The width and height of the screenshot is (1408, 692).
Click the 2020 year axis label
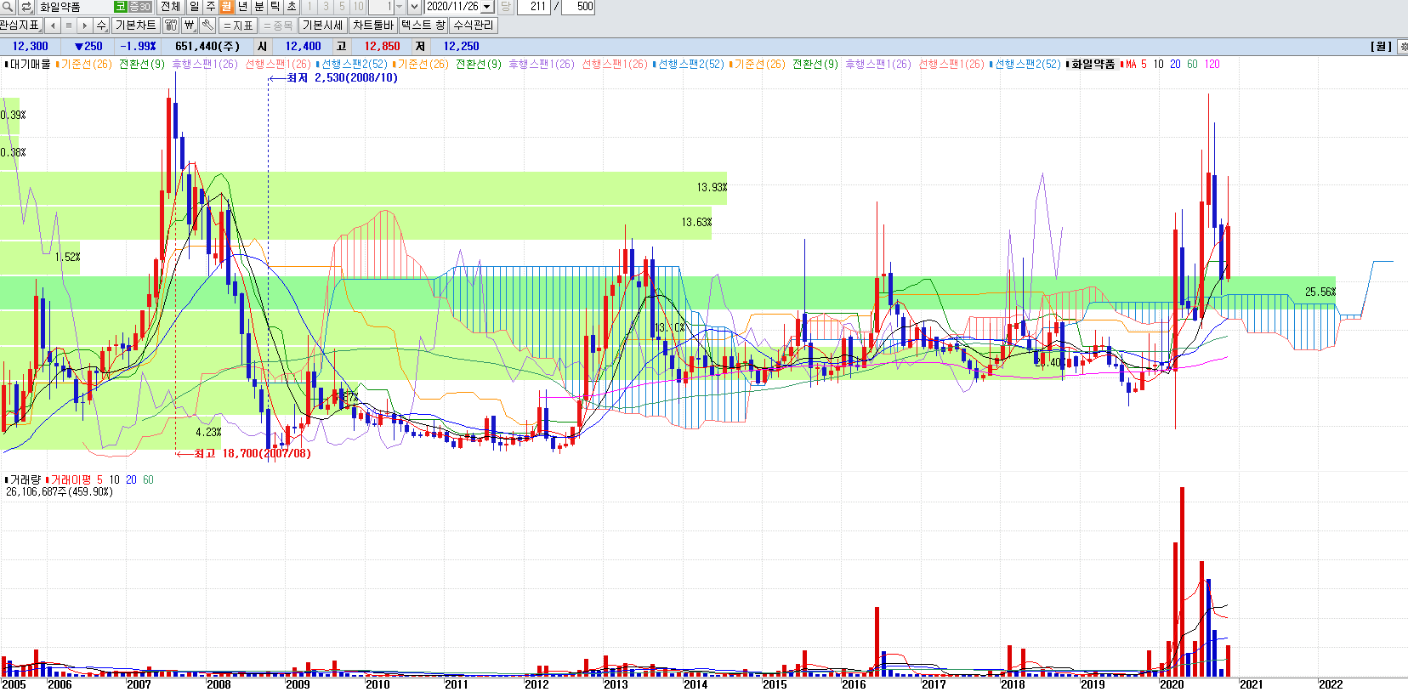tap(1172, 684)
